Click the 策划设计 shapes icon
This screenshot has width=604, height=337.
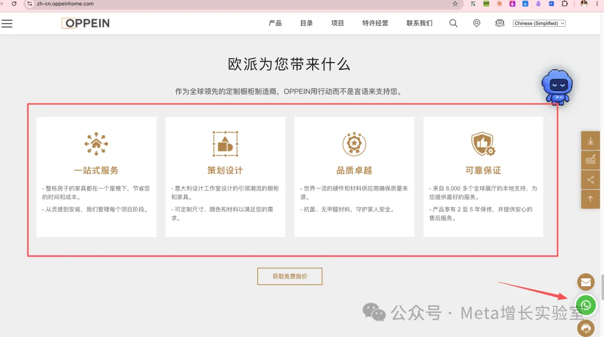click(225, 144)
